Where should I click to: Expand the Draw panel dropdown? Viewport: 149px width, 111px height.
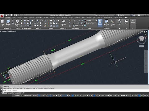38,28
